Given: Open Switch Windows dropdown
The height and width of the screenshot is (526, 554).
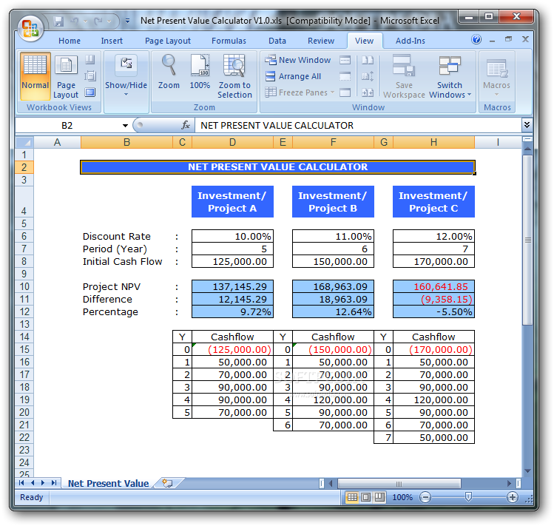Looking at the screenshot, I should tap(450, 76).
